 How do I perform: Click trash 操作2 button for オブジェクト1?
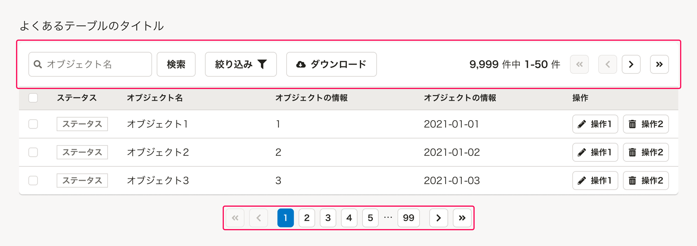646,124
